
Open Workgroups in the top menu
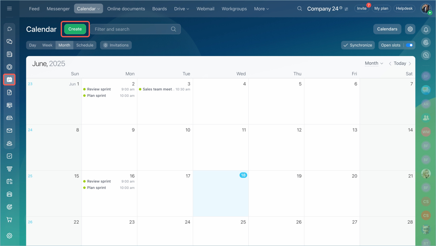[234, 9]
